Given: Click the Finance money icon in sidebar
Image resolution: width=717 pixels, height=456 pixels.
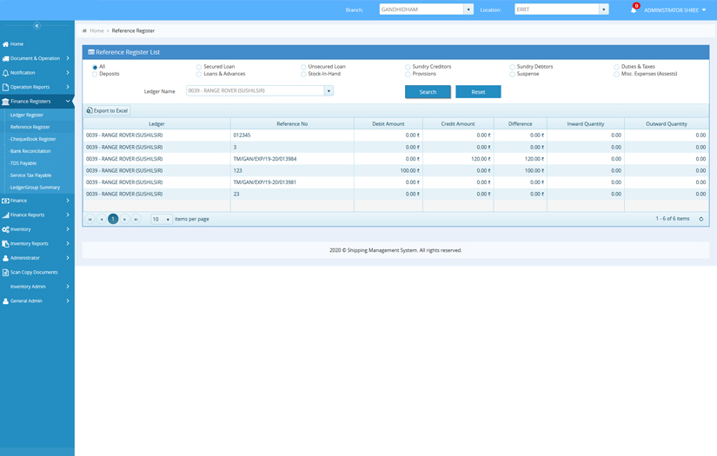Looking at the screenshot, I should pyautogui.click(x=5, y=201).
